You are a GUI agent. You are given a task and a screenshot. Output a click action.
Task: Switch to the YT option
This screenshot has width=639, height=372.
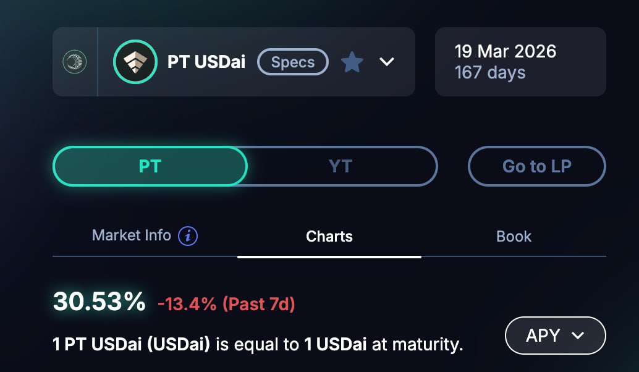[x=341, y=166]
